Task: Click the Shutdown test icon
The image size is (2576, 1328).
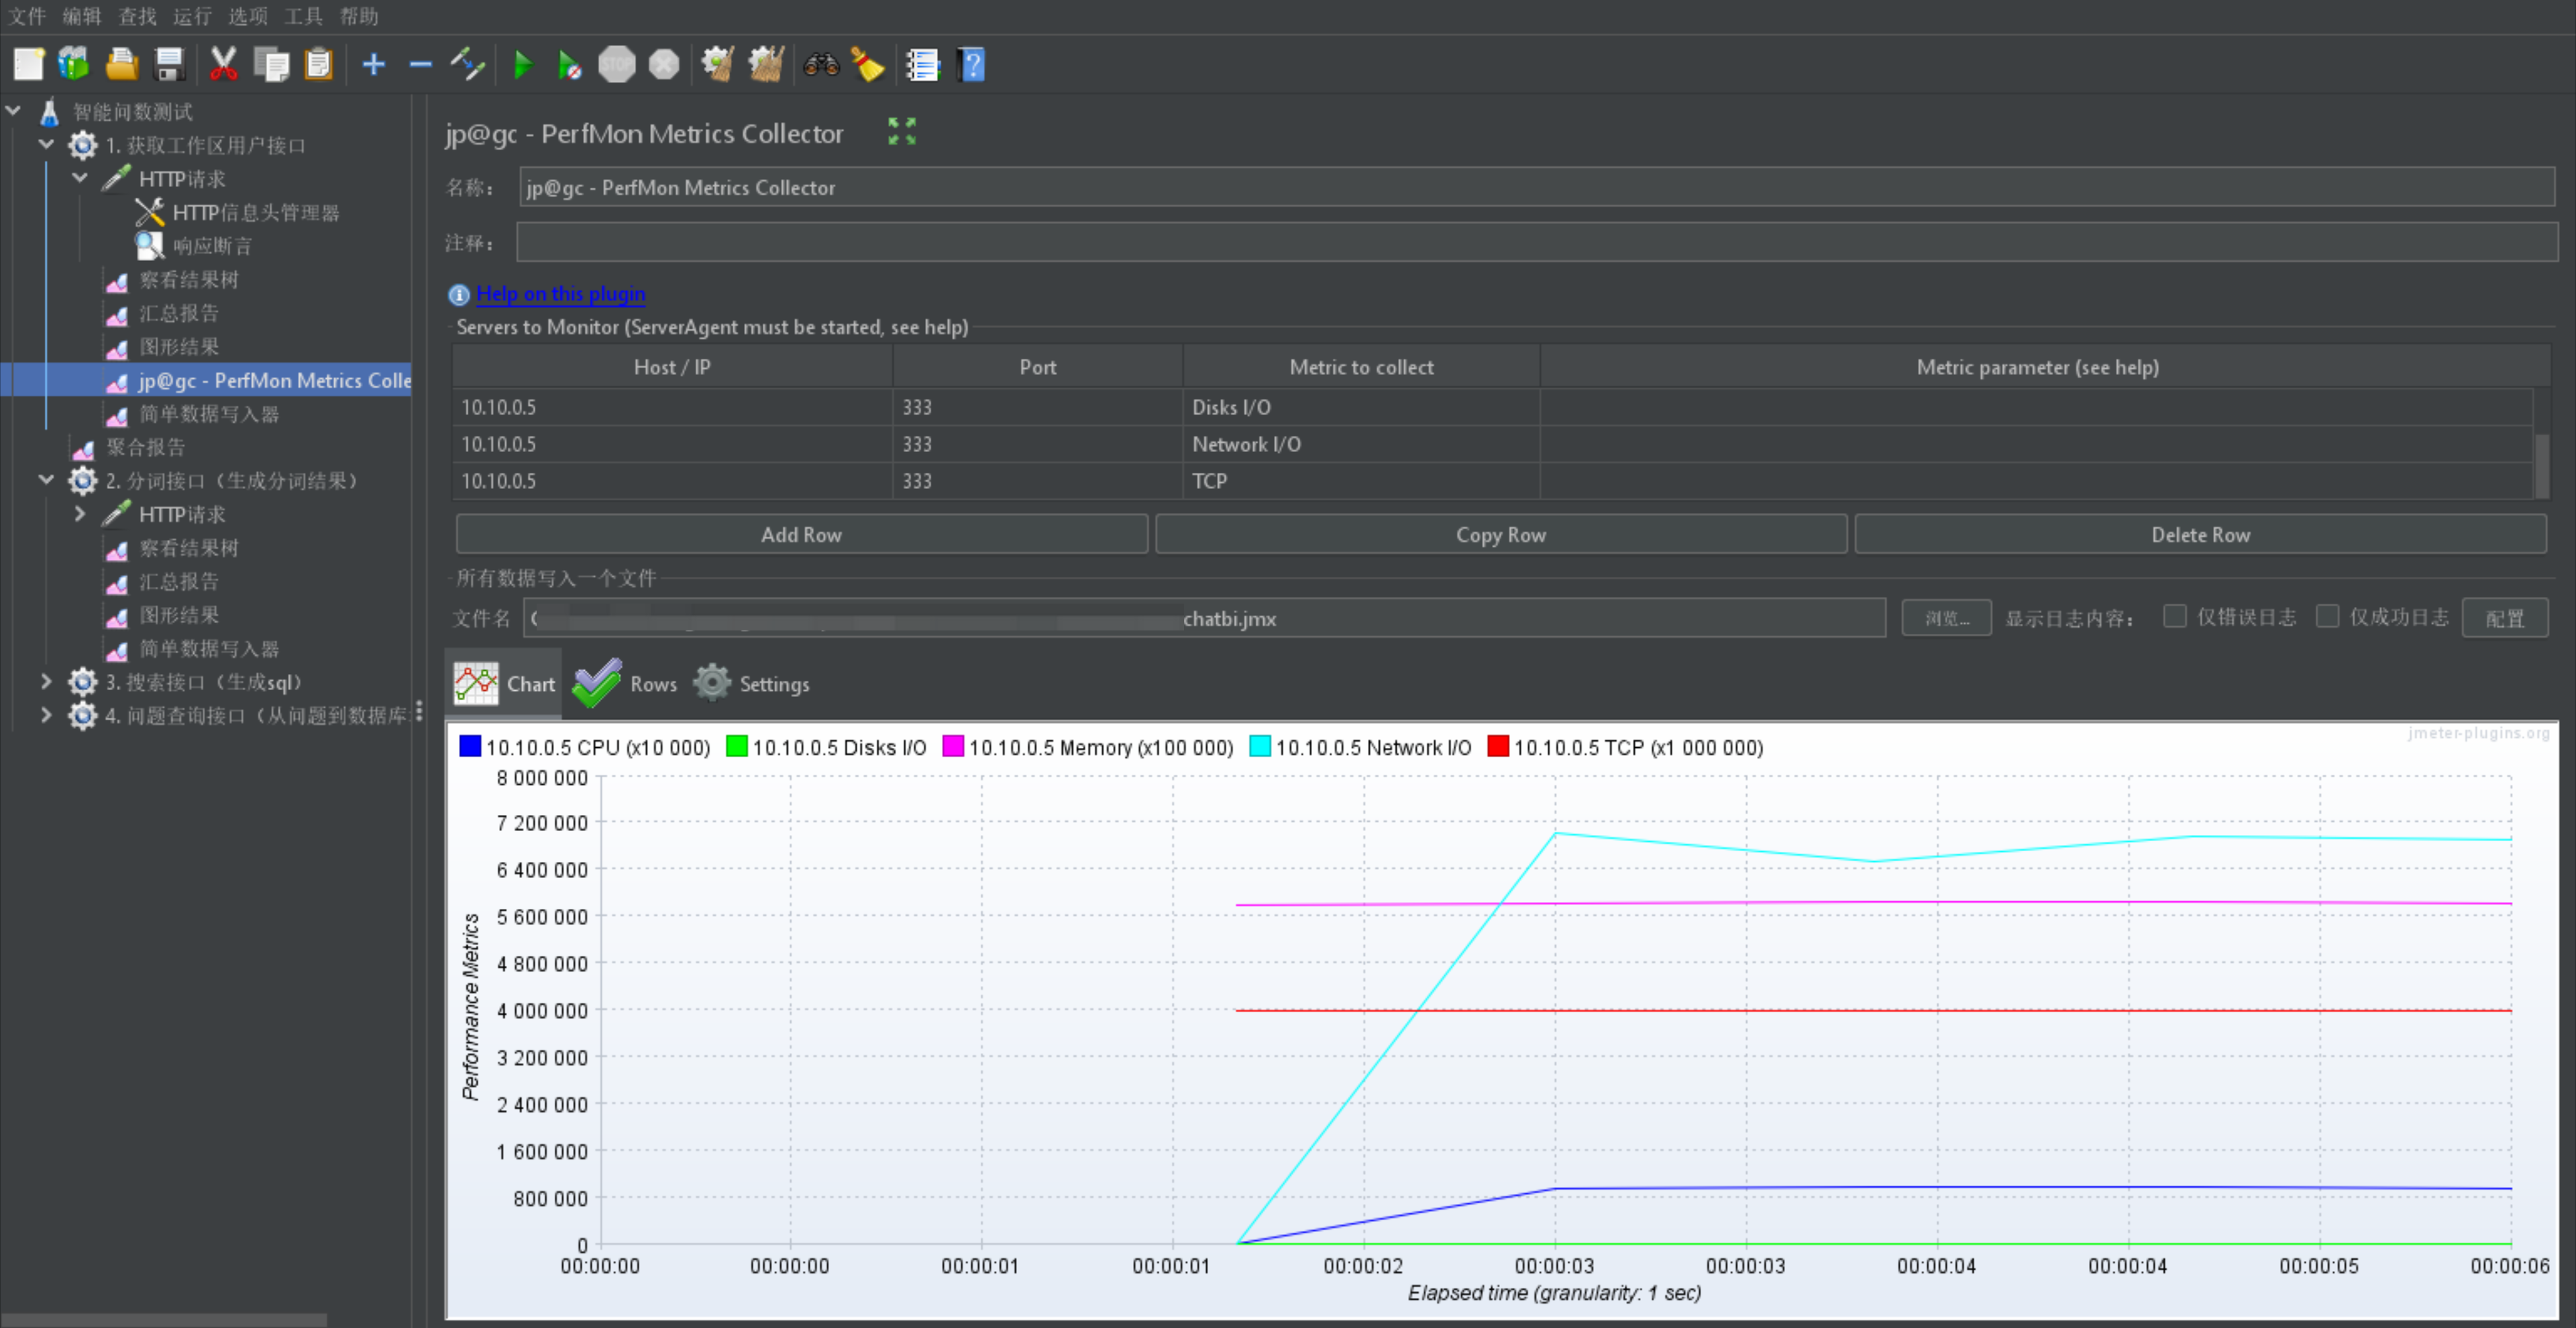Action: coord(664,65)
